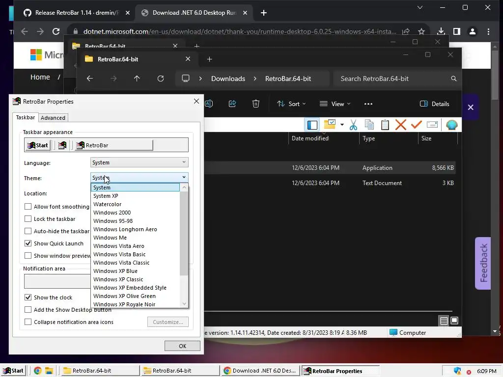
Task: Switch to large thumbnails view icon
Action: click(x=454, y=321)
